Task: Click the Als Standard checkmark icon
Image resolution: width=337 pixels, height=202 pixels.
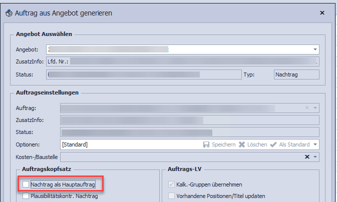Action: tap(274, 144)
